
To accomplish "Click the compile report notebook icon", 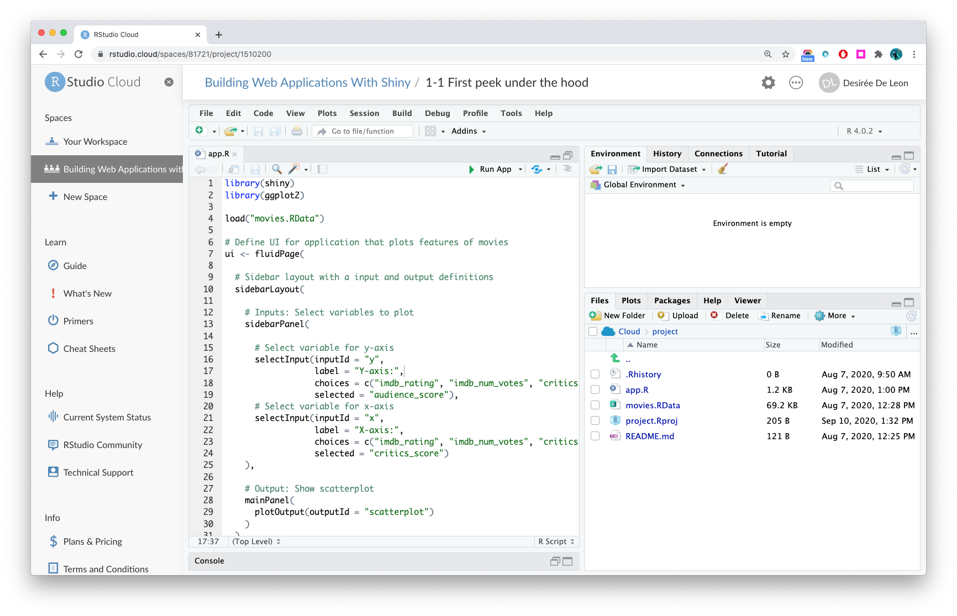I will [323, 169].
